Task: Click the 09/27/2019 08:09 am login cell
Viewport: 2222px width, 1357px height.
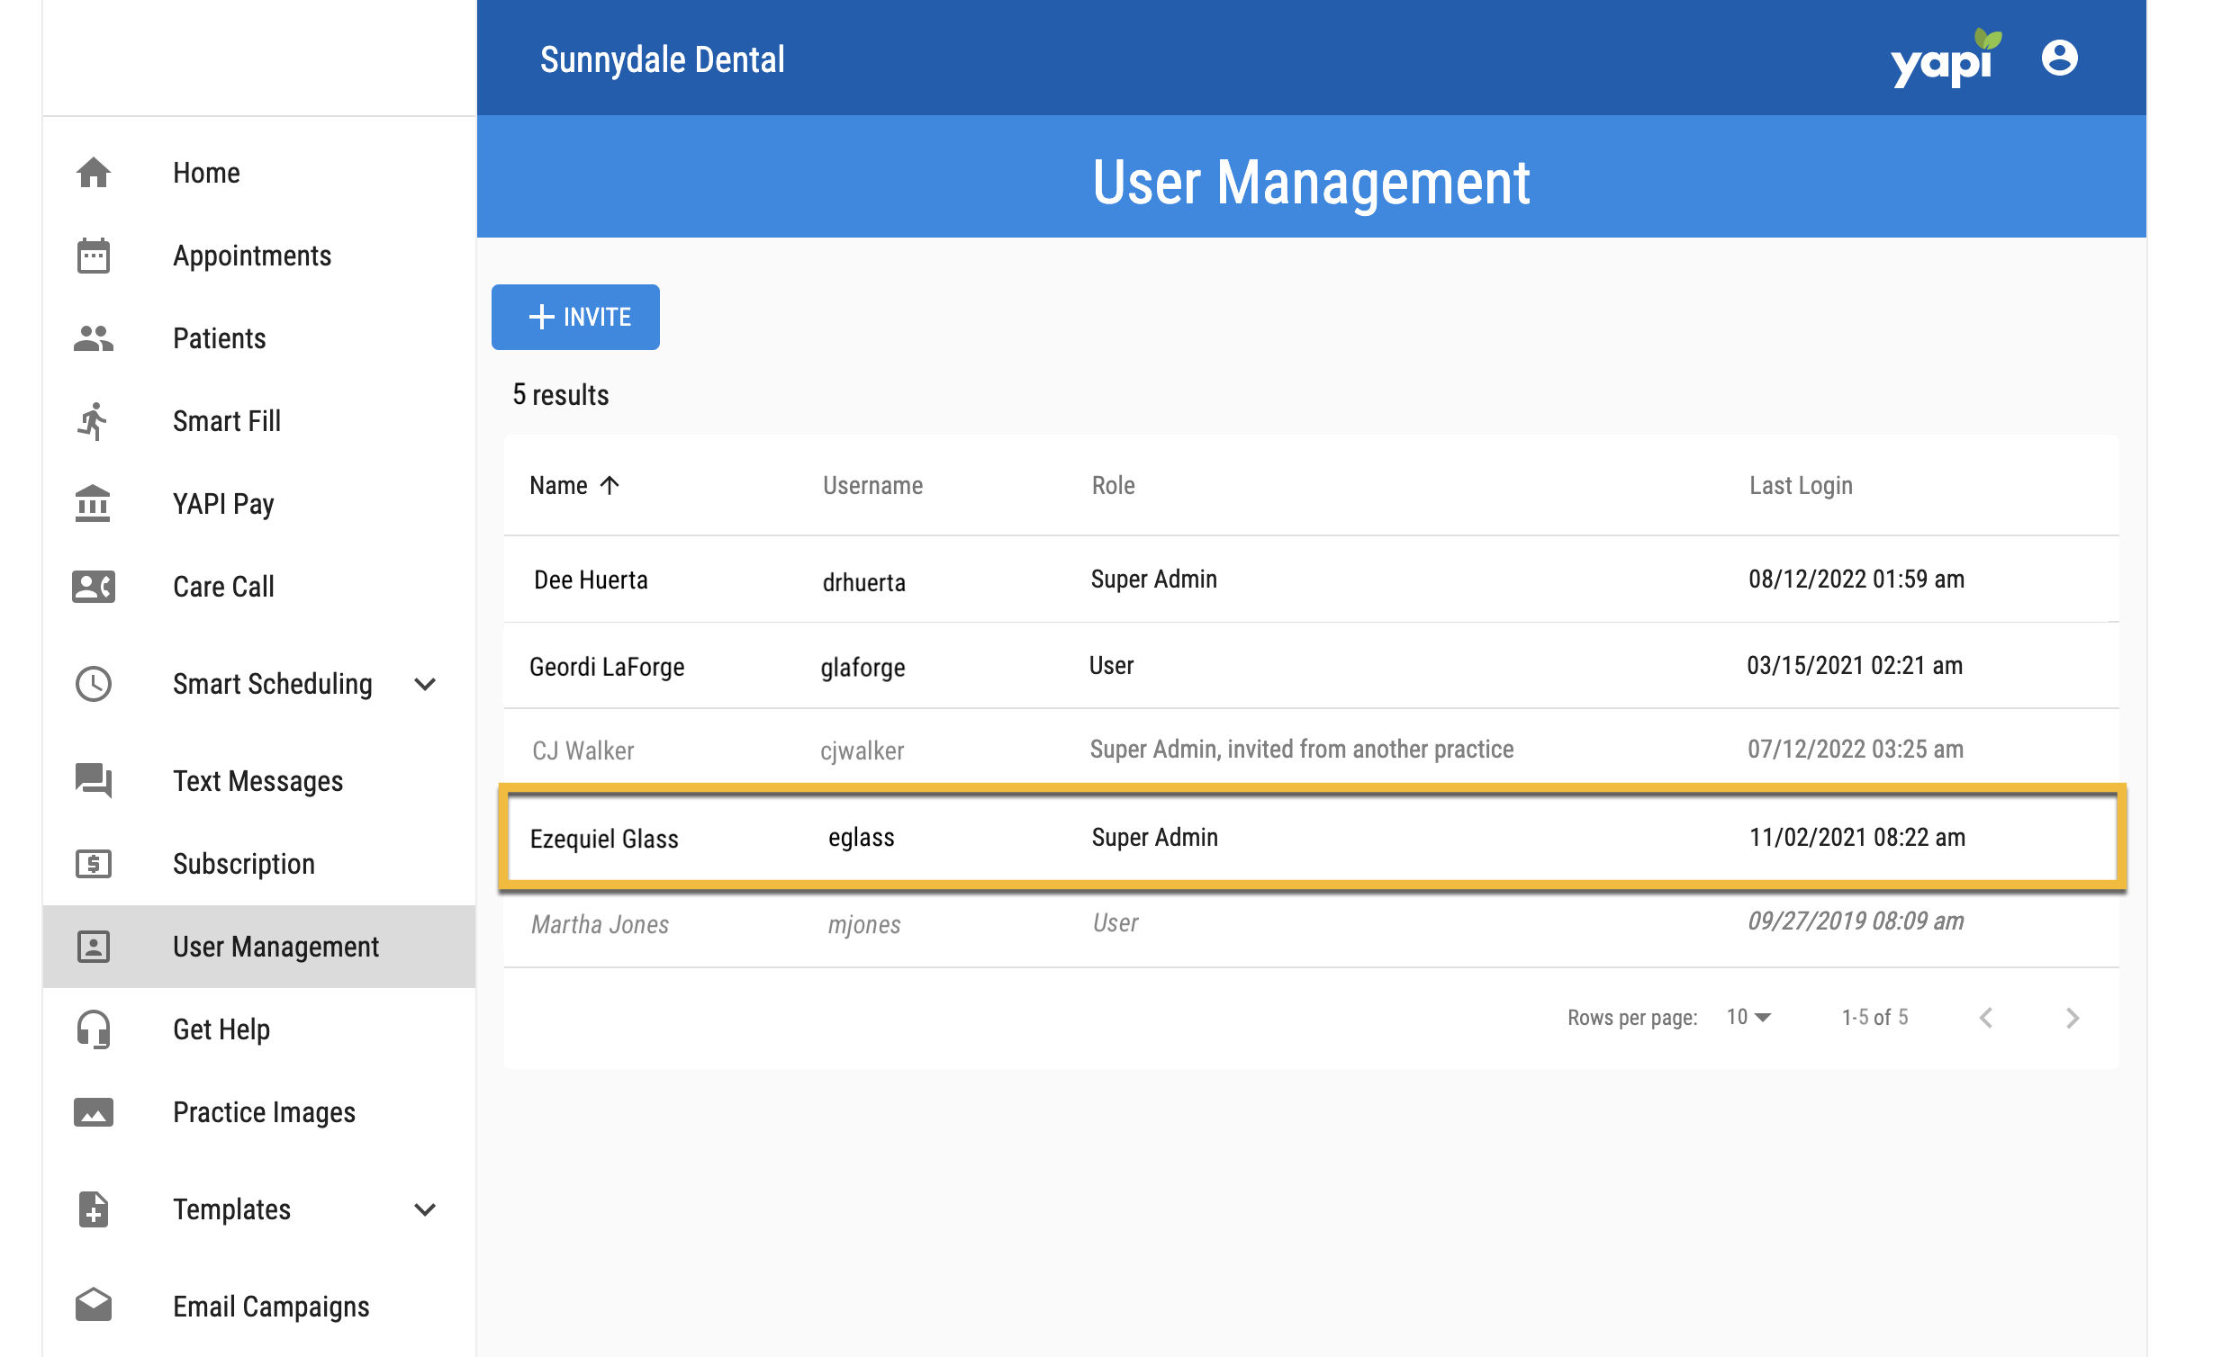Action: [1855, 921]
